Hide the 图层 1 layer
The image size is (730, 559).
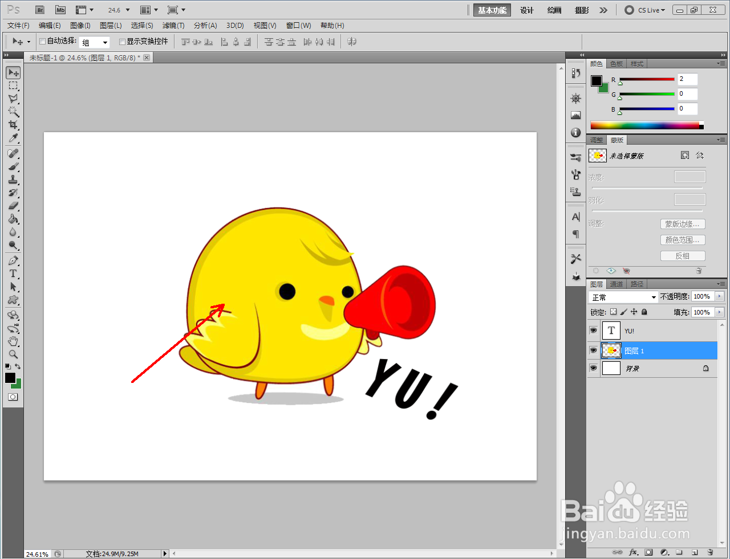coord(593,350)
